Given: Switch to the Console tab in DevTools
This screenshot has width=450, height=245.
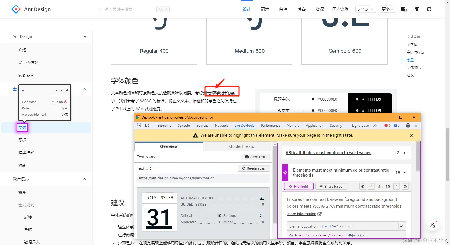Looking at the screenshot, I should point(184,126).
